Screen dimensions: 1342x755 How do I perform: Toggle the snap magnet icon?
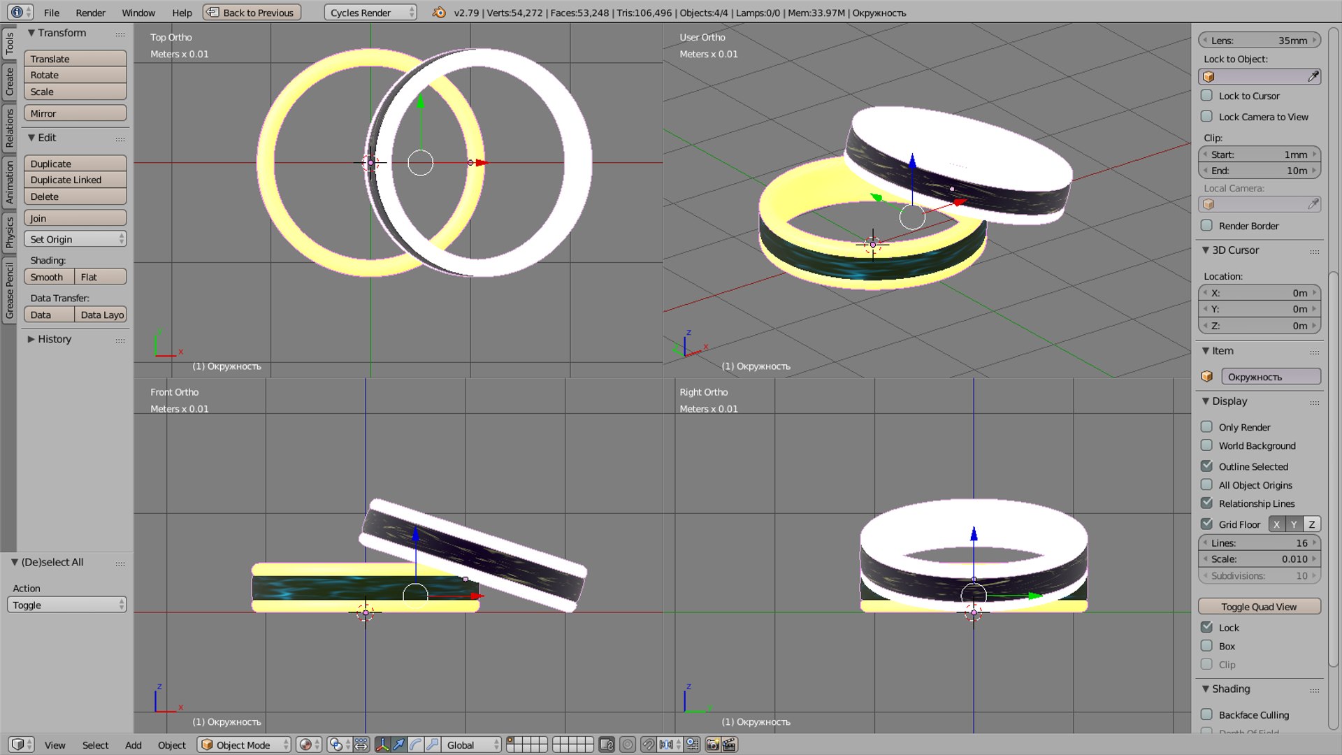pos(649,745)
